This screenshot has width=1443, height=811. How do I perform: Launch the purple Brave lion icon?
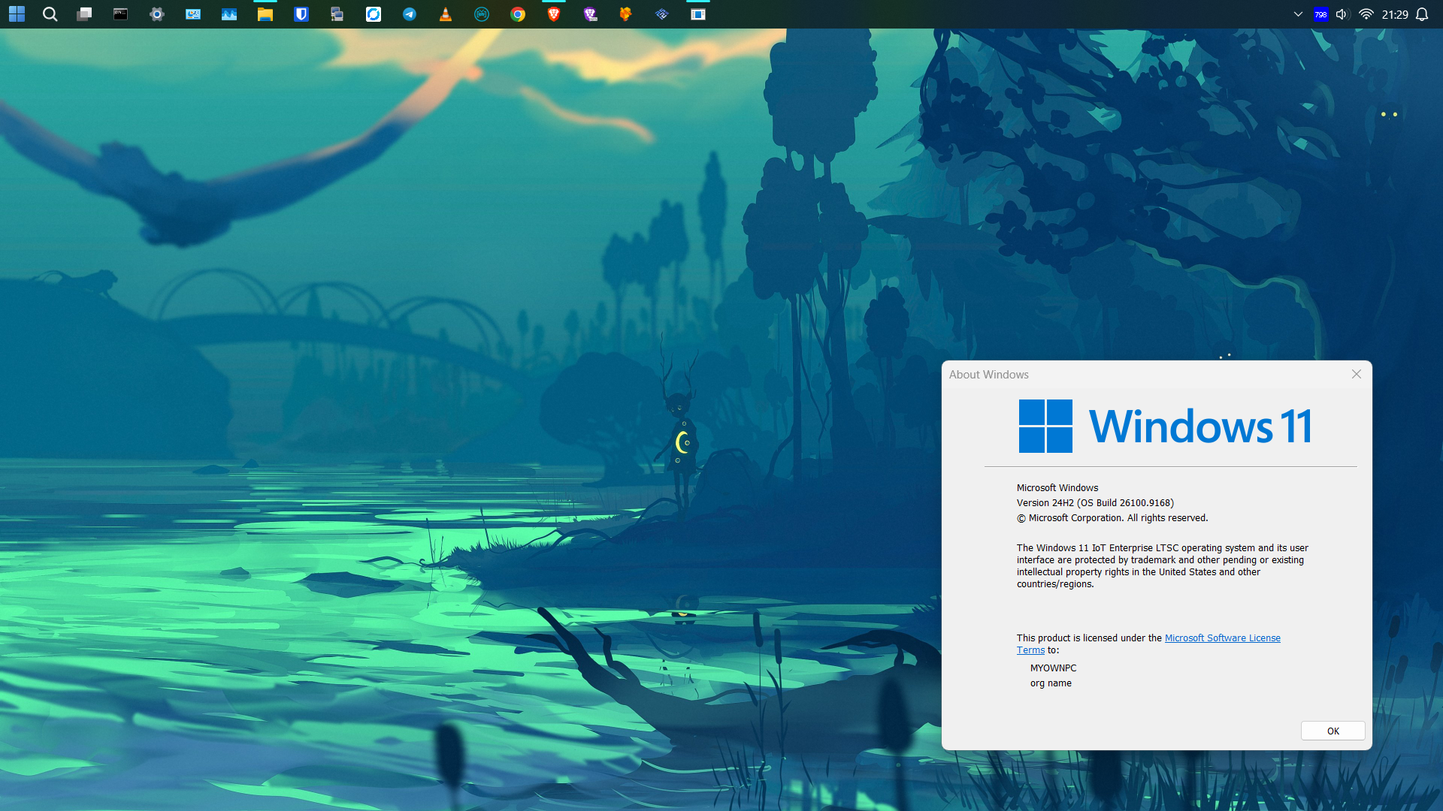point(589,14)
